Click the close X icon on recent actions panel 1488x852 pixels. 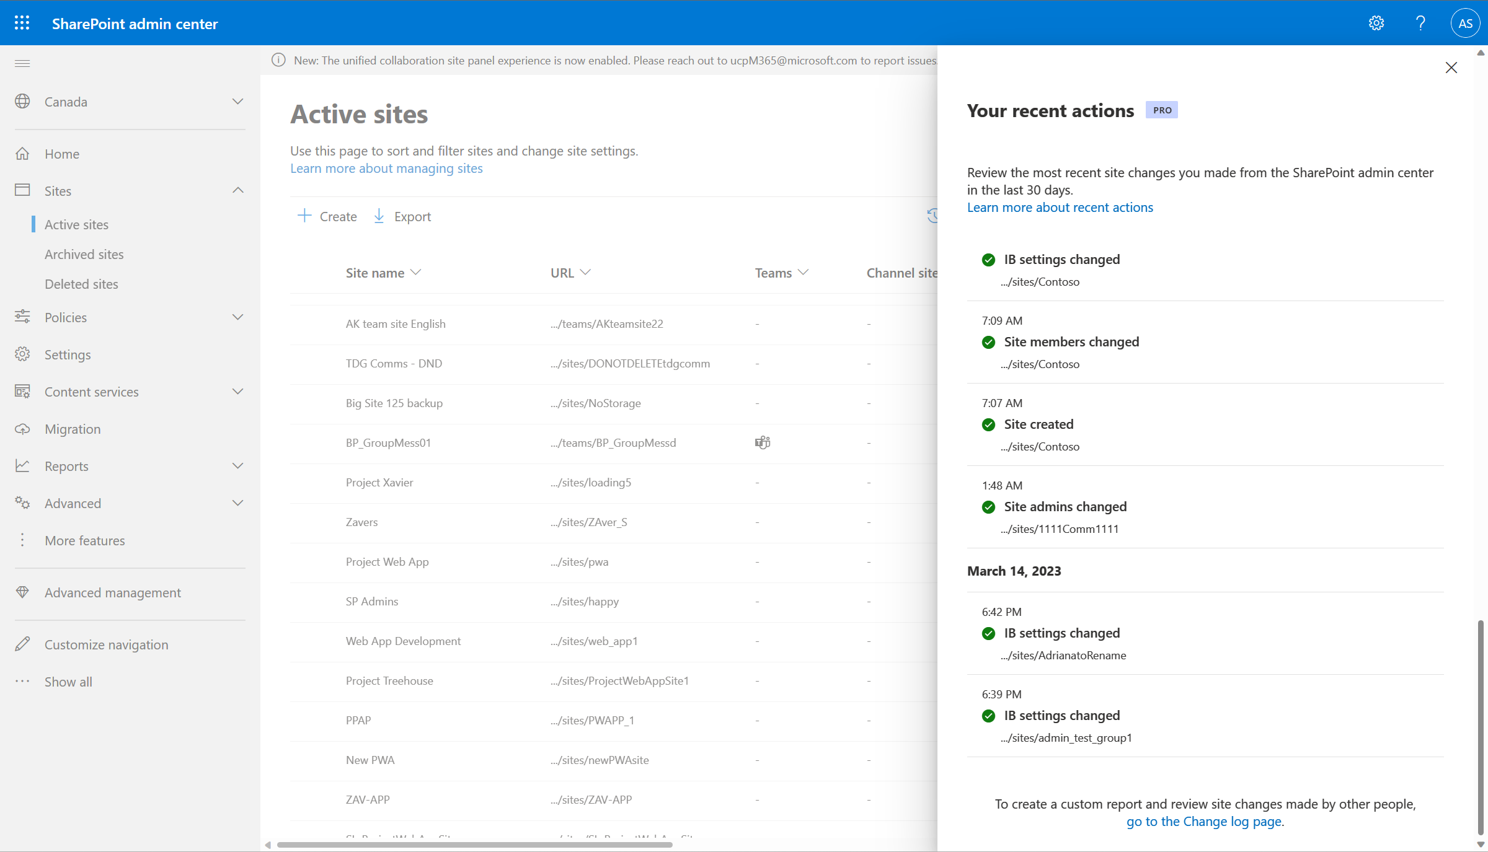pos(1451,68)
